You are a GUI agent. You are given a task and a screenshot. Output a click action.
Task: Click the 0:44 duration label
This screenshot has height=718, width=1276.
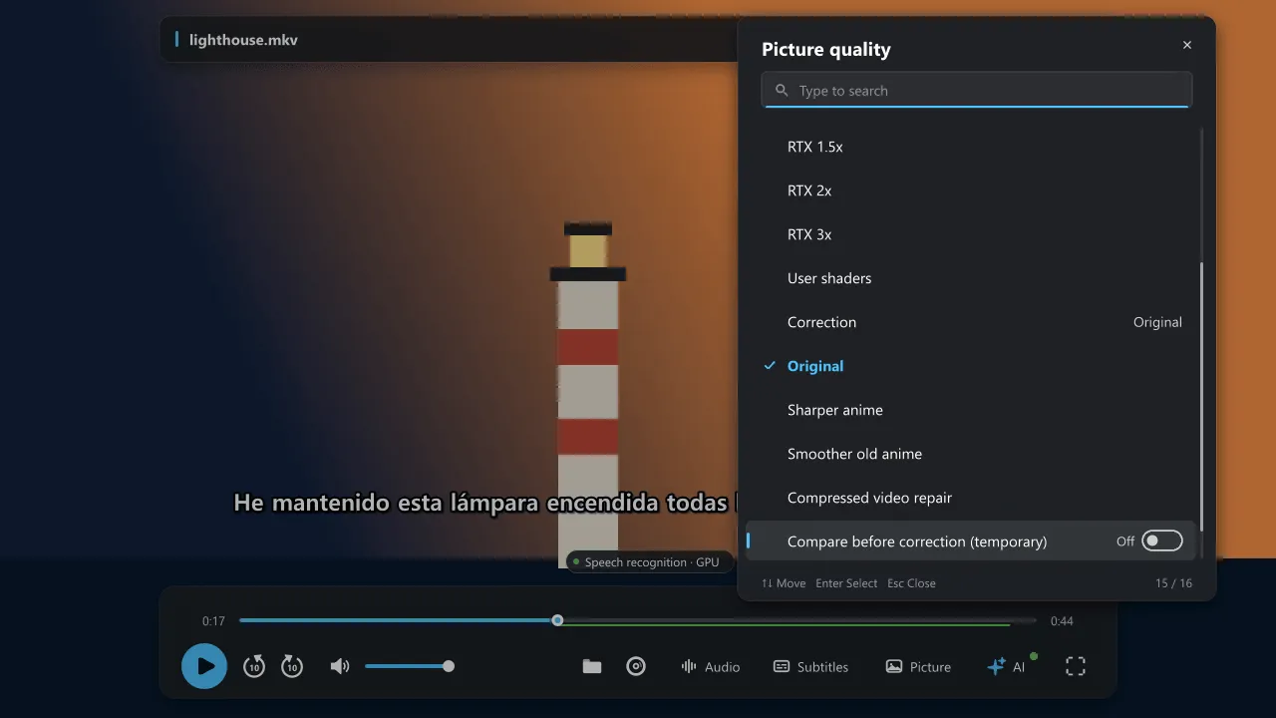coord(1062,621)
